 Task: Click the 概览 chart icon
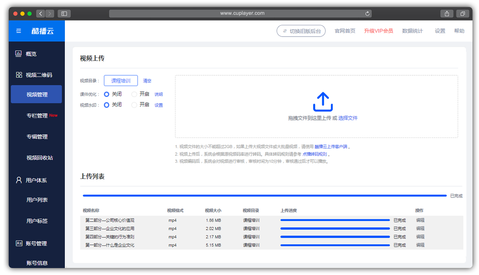point(18,54)
